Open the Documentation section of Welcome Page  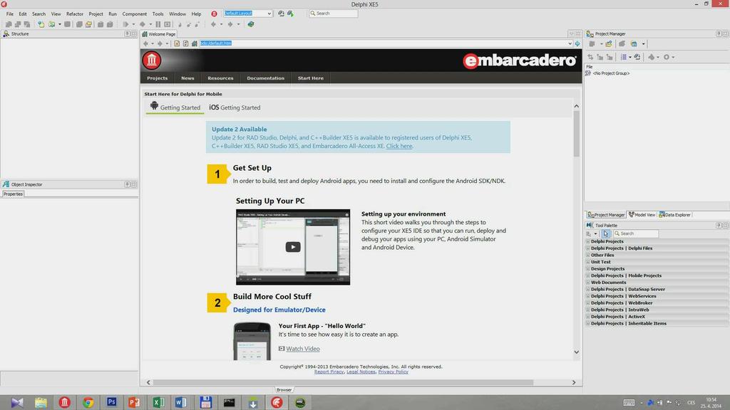click(x=265, y=78)
